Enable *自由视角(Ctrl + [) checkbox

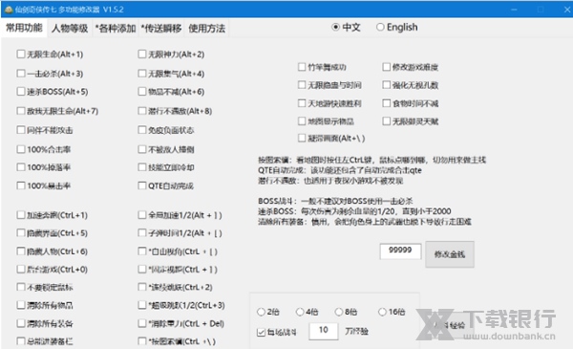tap(142, 251)
